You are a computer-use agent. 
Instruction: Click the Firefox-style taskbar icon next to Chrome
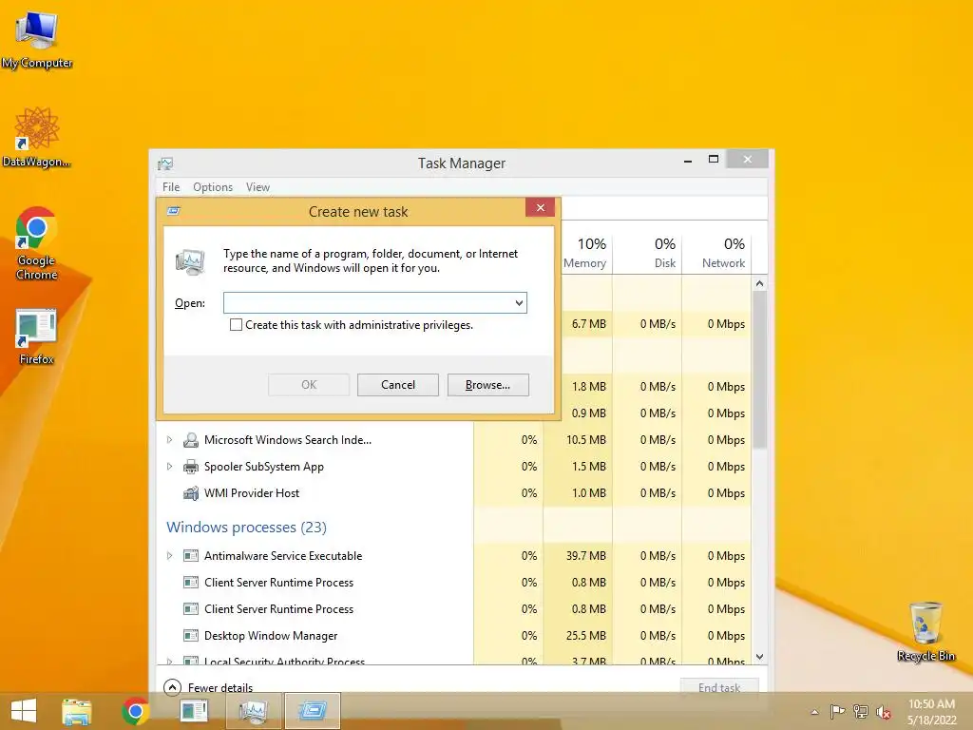coord(194,711)
